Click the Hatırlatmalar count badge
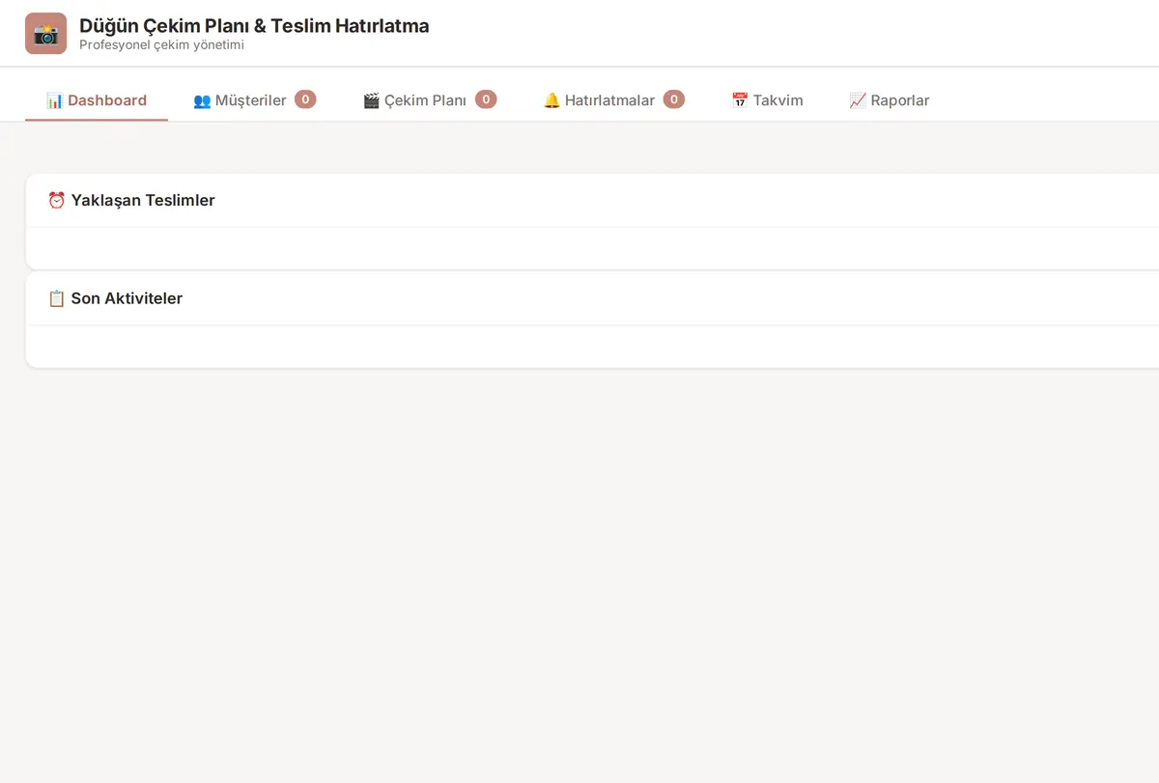1159x783 pixels. [x=673, y=99]
